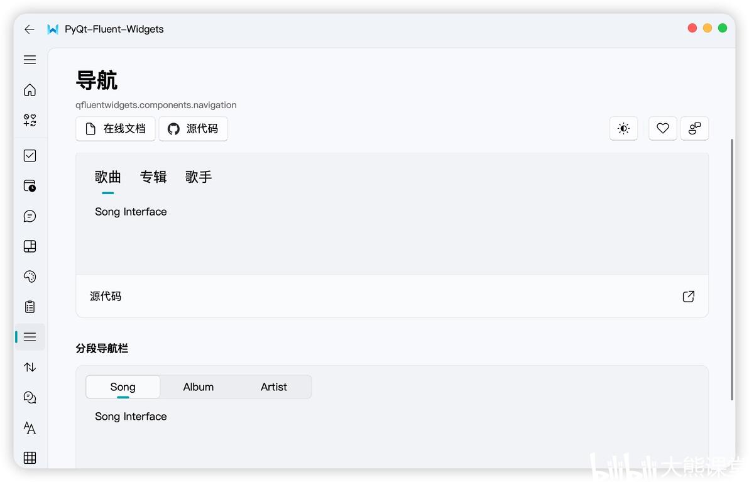This screenshot has width=749, height=482.
Task: Open the scroll arrows sidebar icon
Action: click(30, 367)
